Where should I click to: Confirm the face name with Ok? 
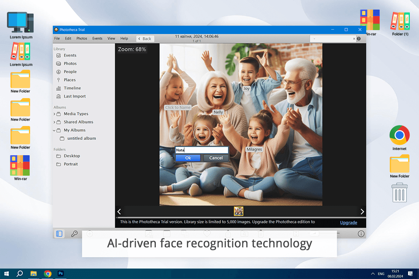188,158
